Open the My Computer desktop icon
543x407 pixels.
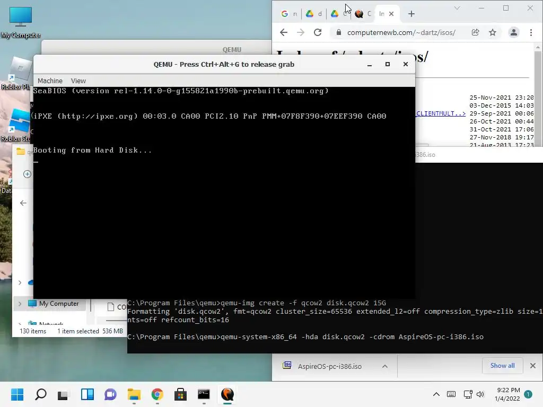click(x=21, y=22)
